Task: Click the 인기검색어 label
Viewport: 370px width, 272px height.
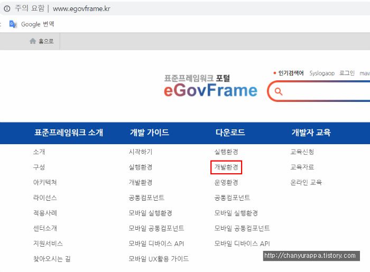Action: point(291,73)
